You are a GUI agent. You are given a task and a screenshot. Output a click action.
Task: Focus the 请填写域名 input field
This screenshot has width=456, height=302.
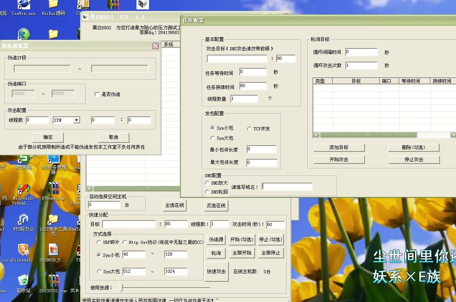point(287,187)
